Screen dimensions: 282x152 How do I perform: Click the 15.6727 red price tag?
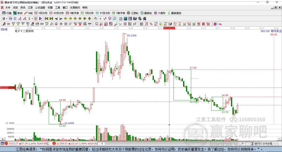[7, 88]
